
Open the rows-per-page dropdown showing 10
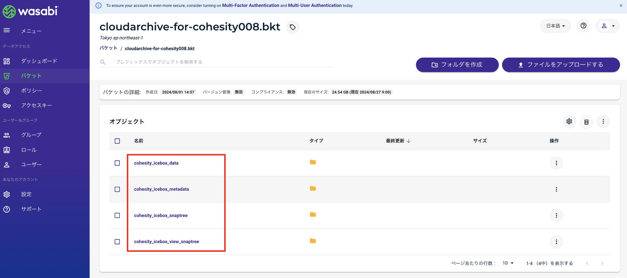[508, 263]
